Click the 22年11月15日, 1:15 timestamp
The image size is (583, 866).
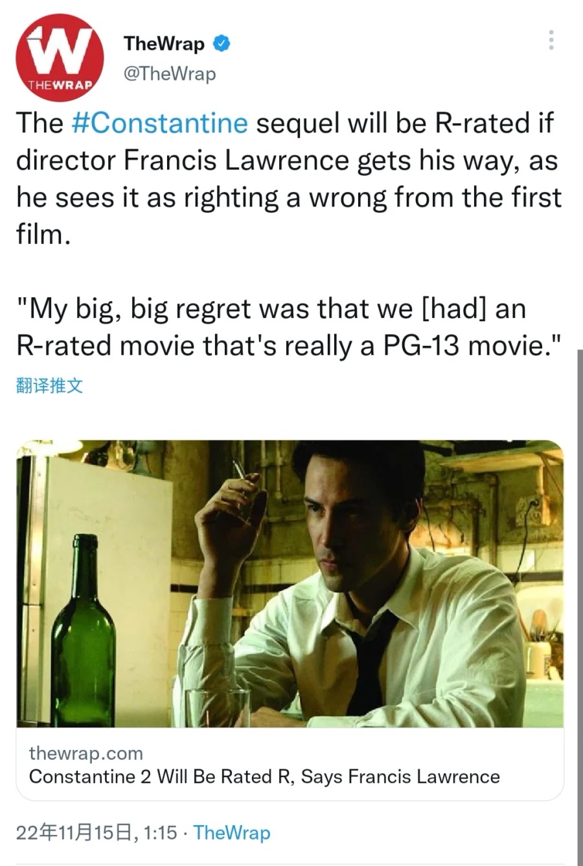pyautogui.click(x=97, y=832)
